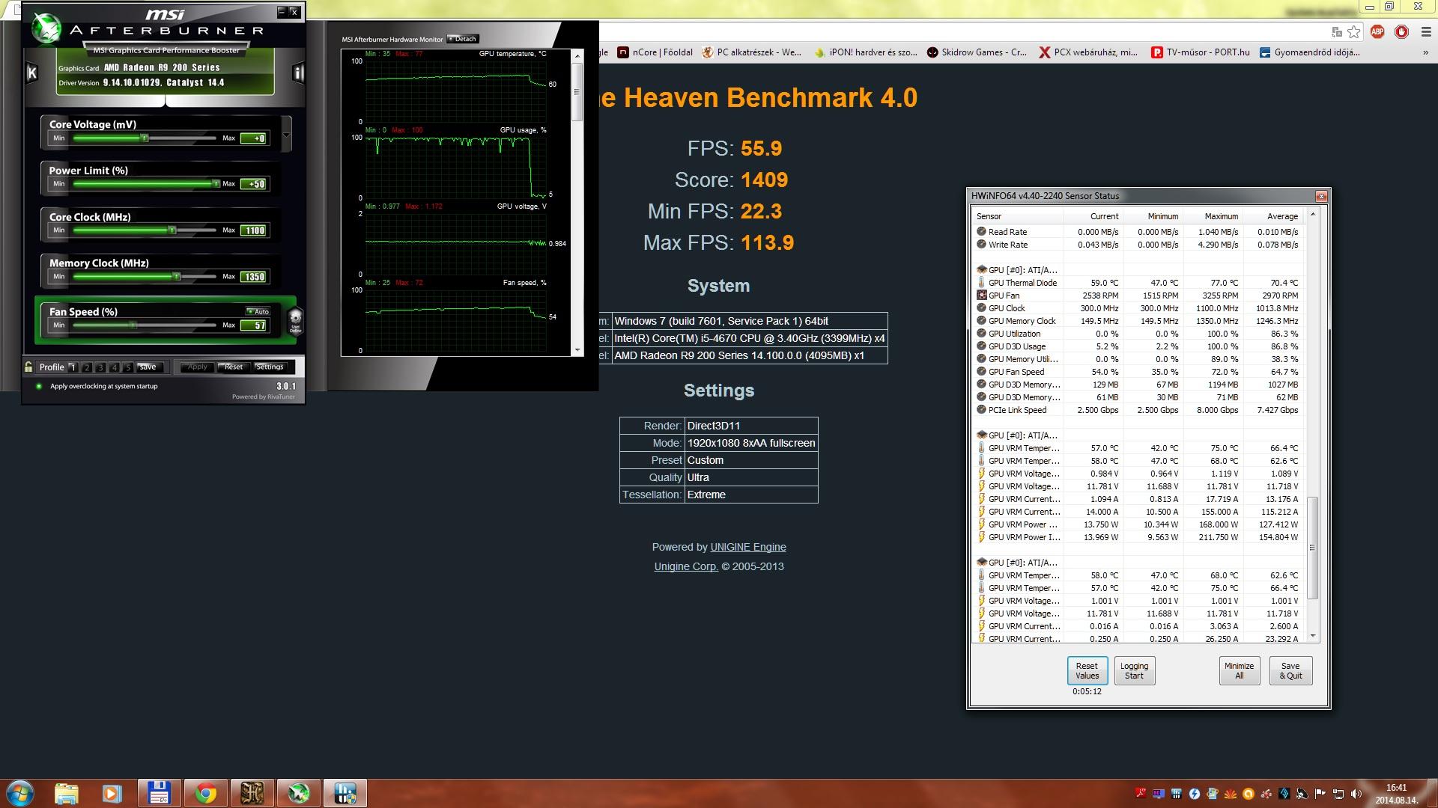Open Afterburner Settings
Screen dimensions: 1438x808
pyautogui.click(x=270, y=367)
